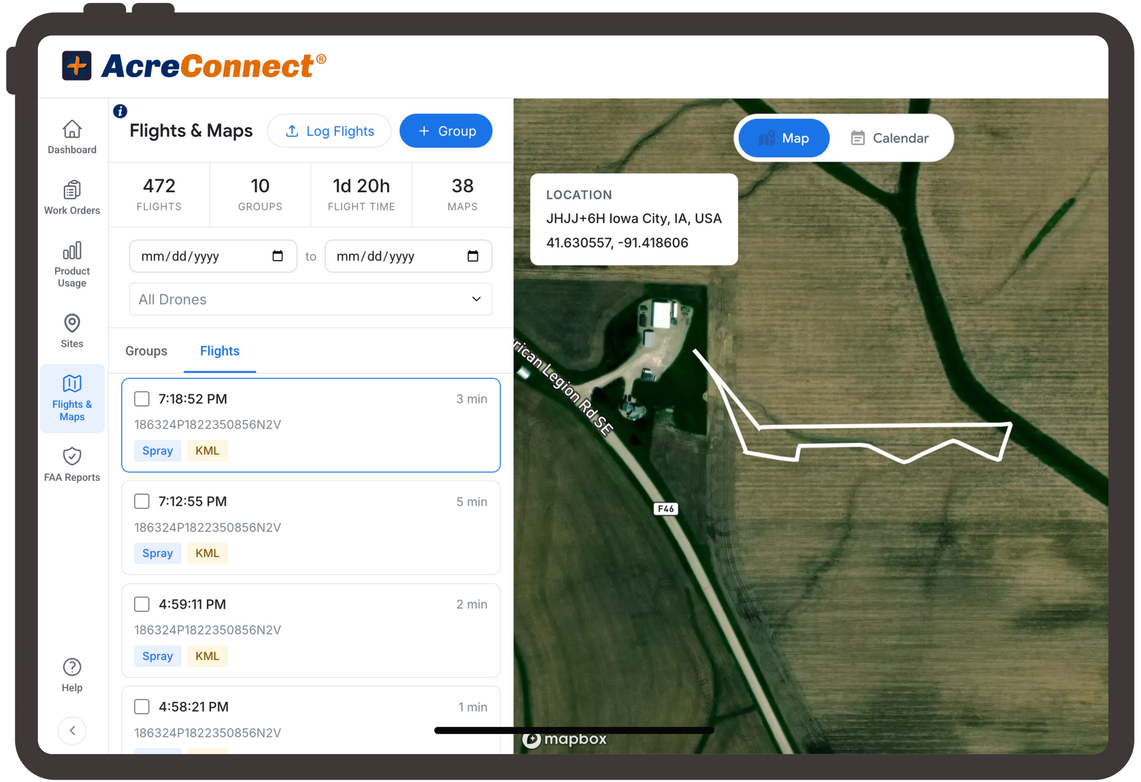
Task: Click the 10 Groups stat
Action: (x=260, y=195)
